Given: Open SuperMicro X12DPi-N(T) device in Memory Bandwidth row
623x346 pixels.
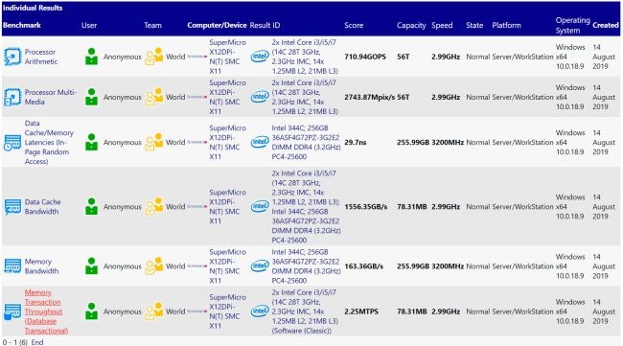Looking at the screenshot, I should 228,266.
